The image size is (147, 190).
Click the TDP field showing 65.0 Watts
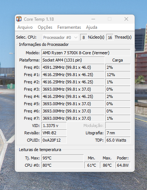tap(118, 140)
